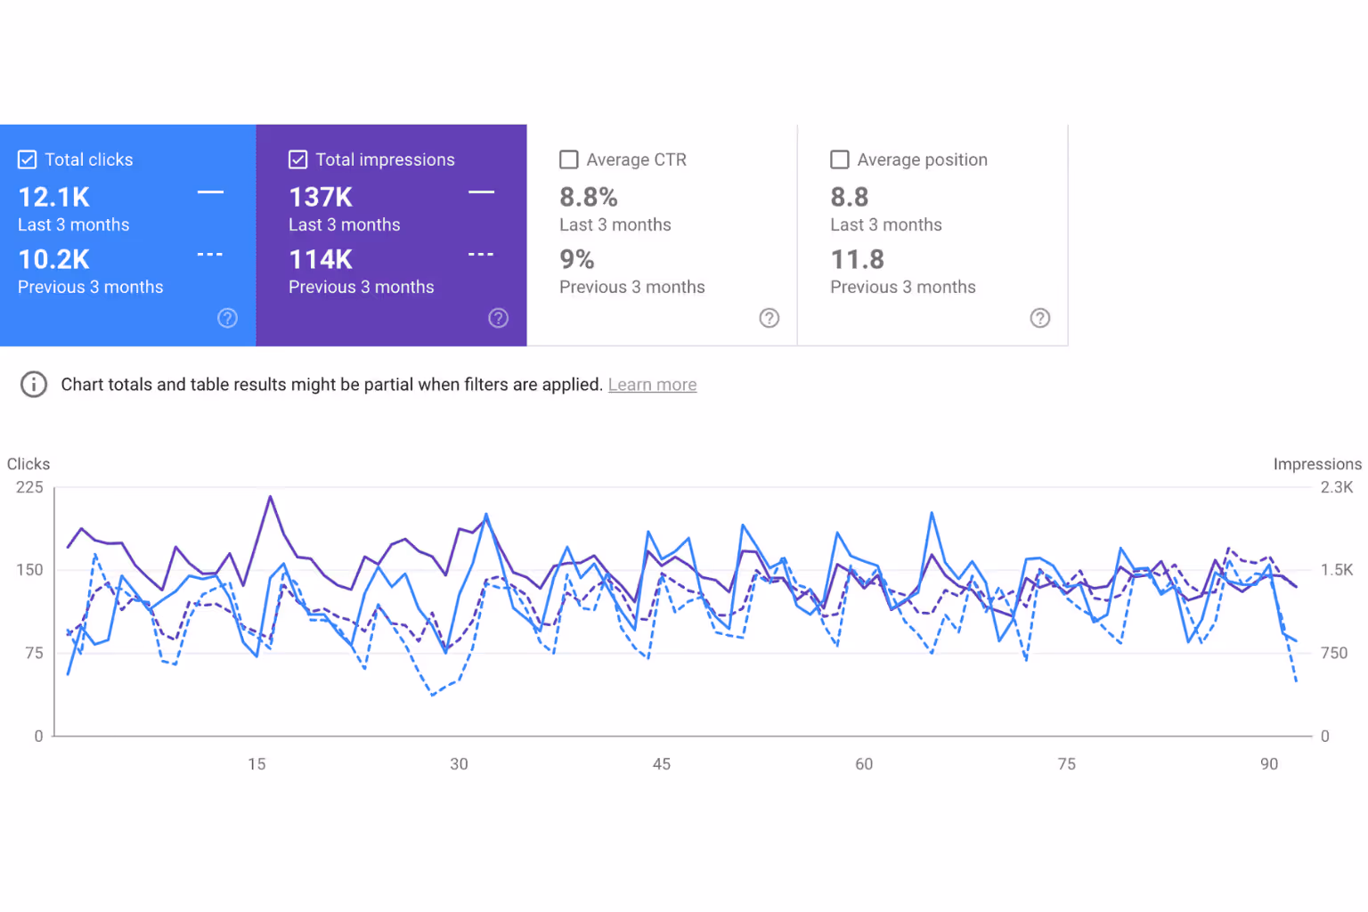Enable the Average CTR checkbox
The height and width of the screenshot is (912, 1368).
pos(568,159)
